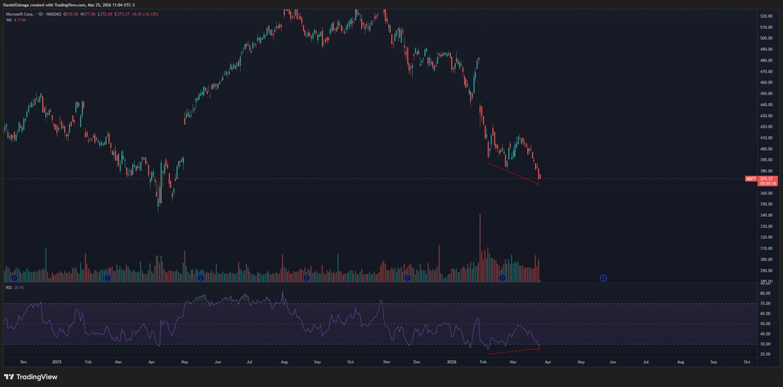Open the event marker dated late August 2025
This screenshot has height=387, width=783.
click(x=306, y=278)
